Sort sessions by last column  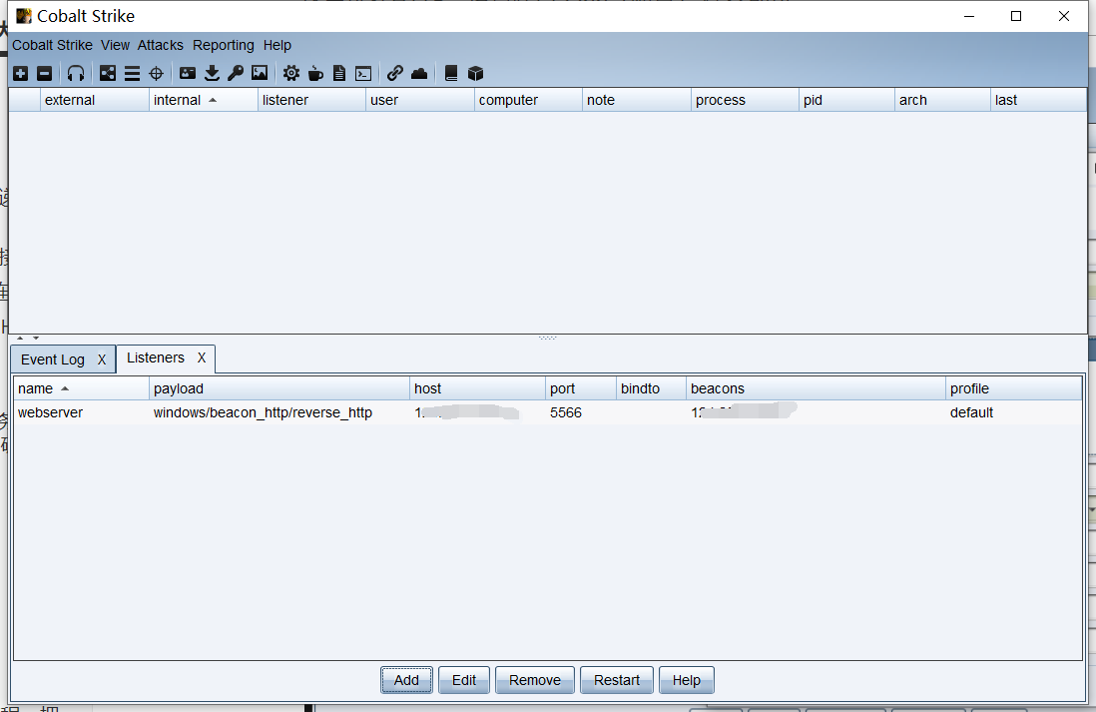click(x=1038, y=100)
